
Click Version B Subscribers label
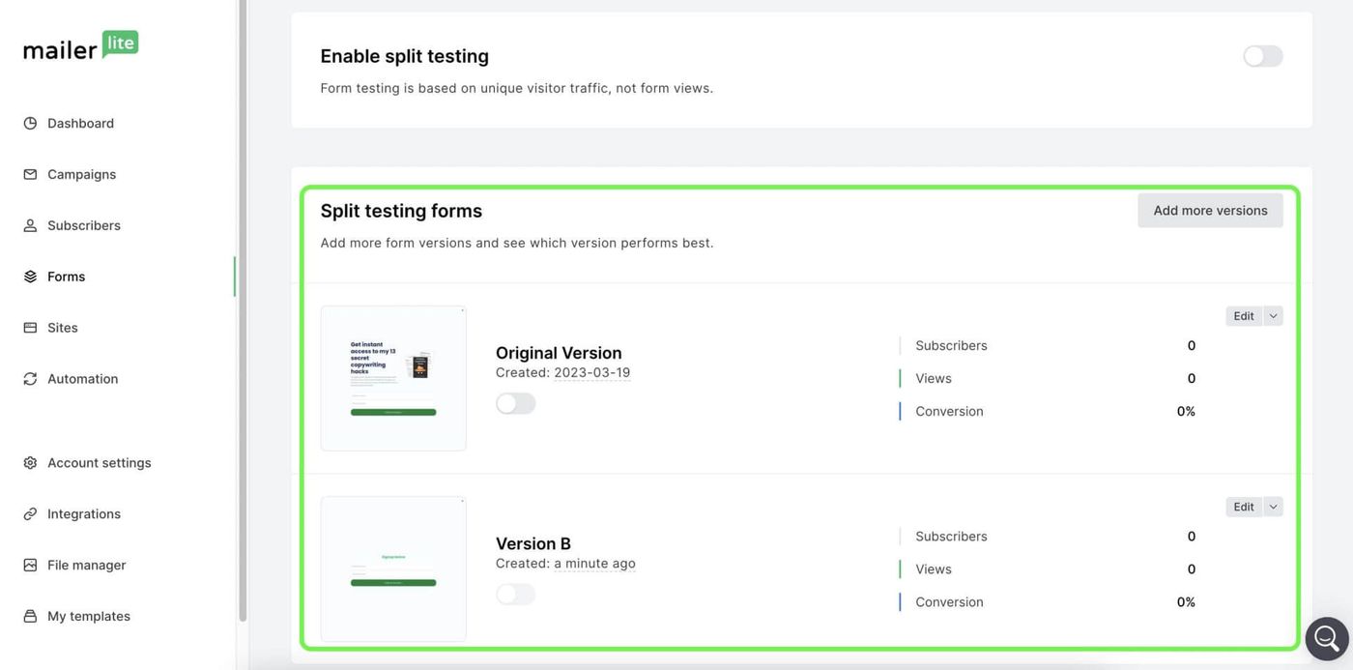(951, 536)
